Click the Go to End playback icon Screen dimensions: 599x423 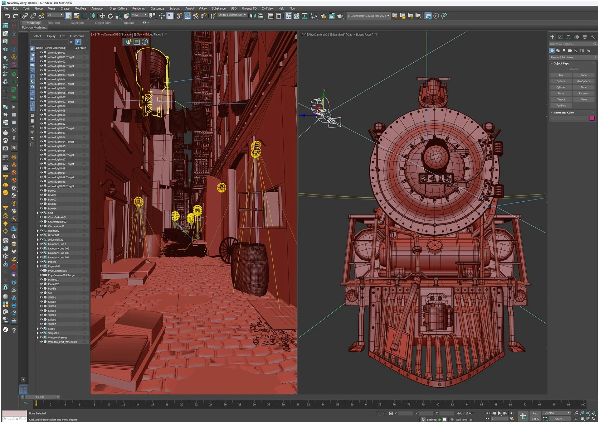pyautogui.click(x=511, y=413)
